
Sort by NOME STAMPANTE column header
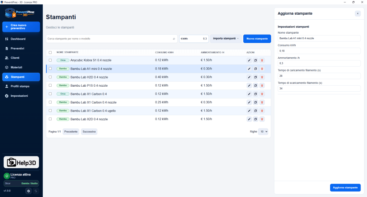tap(67, 52)
